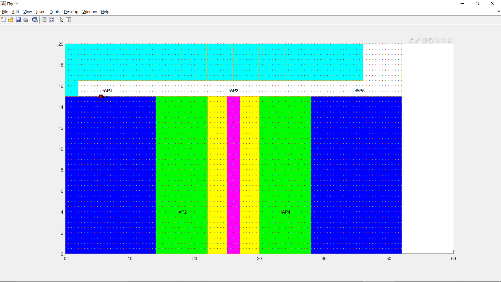Click the Open File folder icon
This screenshot has width=501, height=282.
11,20
